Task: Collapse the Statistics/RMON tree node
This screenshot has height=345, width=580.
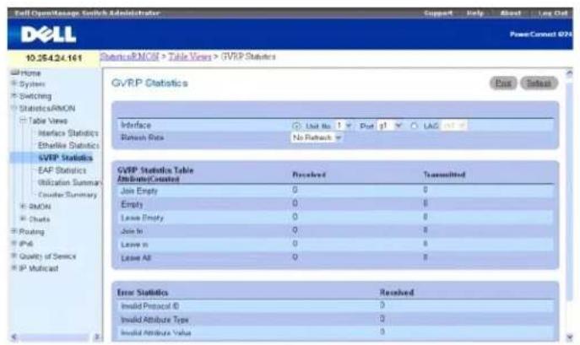Action: pyautogui.click(x=14, y=108)
